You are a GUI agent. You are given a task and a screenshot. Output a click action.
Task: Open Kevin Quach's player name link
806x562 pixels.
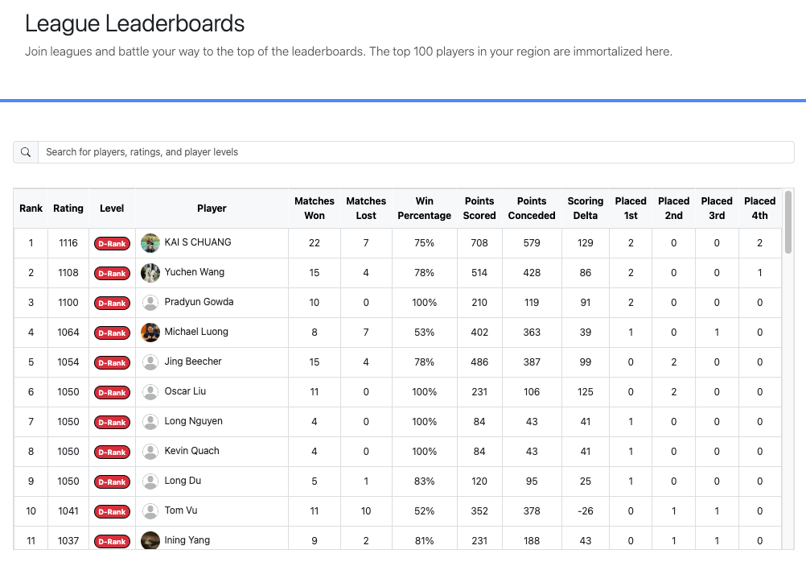(x=192, y=452)
